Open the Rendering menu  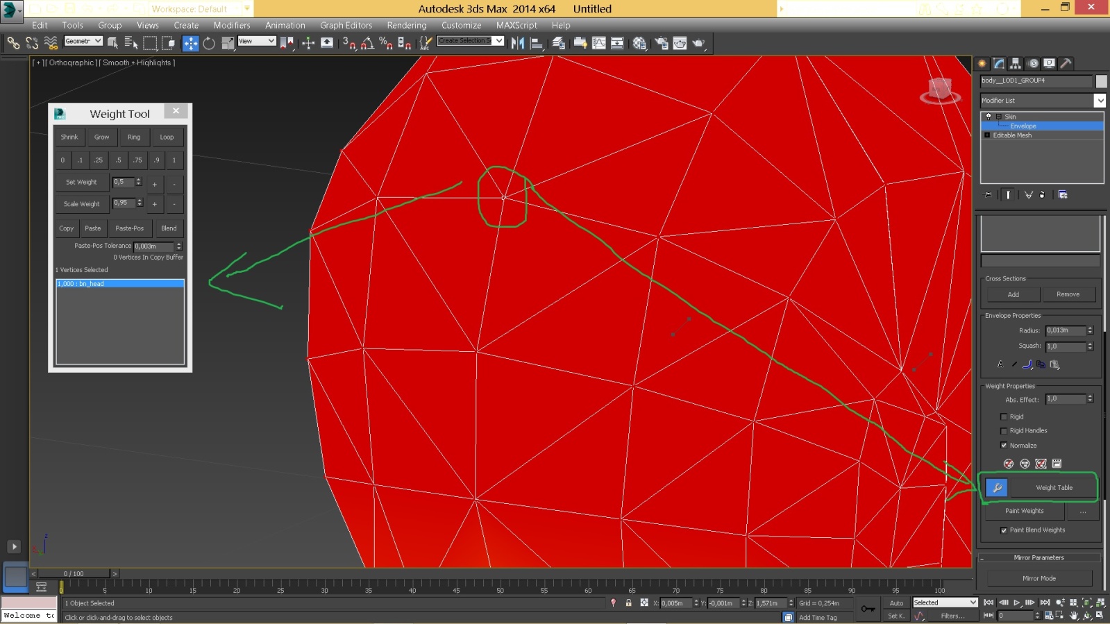(407, 25)
